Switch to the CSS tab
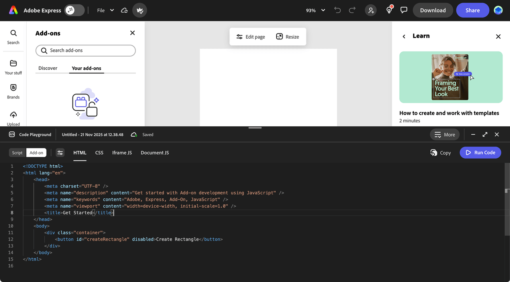Image resolution: width=510 pixels, height=282 pixels. [99, 153]
